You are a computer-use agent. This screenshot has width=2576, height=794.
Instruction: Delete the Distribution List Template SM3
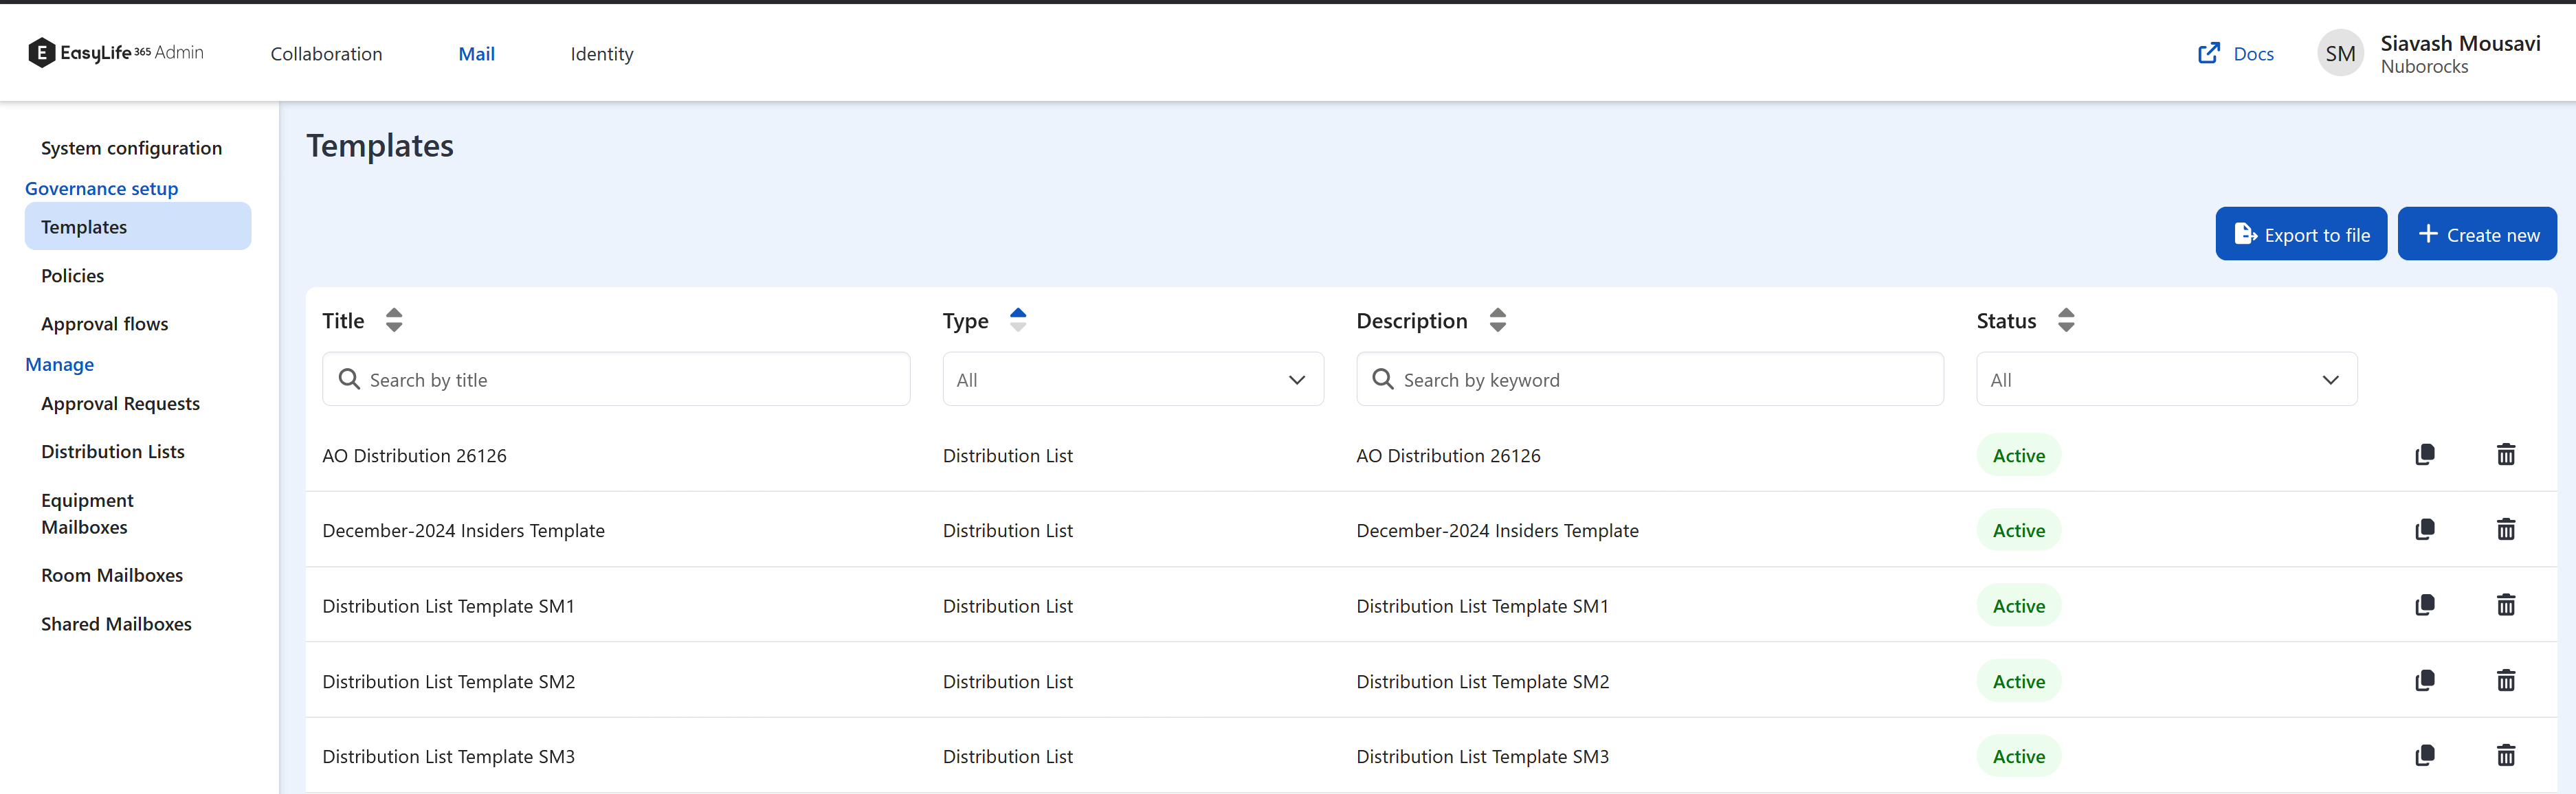(2506, 756)
